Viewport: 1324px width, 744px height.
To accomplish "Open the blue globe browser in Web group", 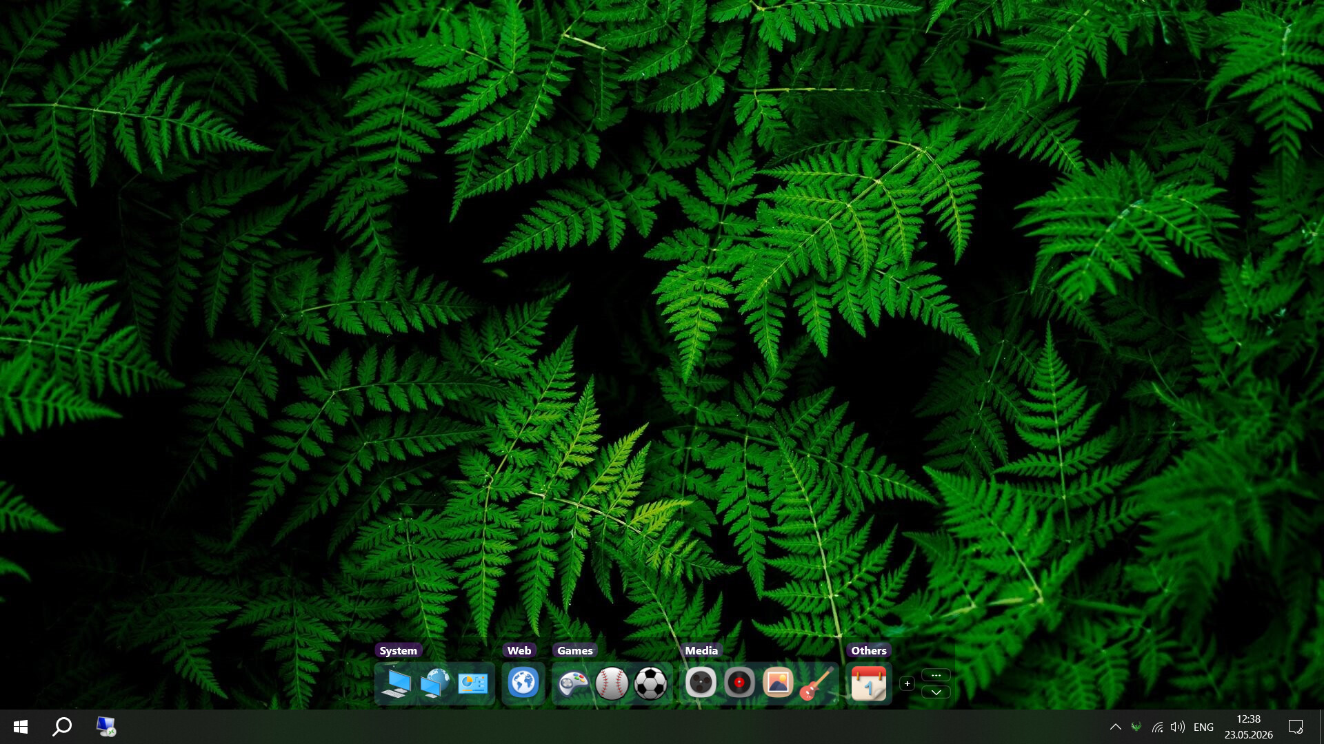I will click(523, 683).
